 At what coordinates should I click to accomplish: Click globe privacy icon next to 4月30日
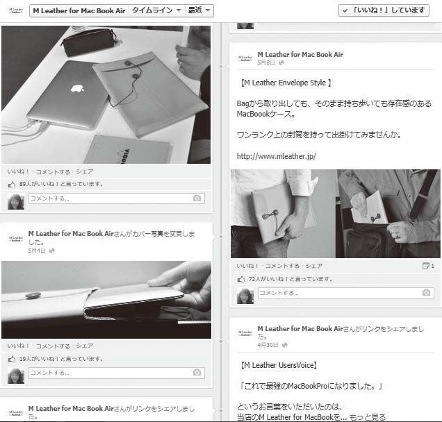[285, 345]
